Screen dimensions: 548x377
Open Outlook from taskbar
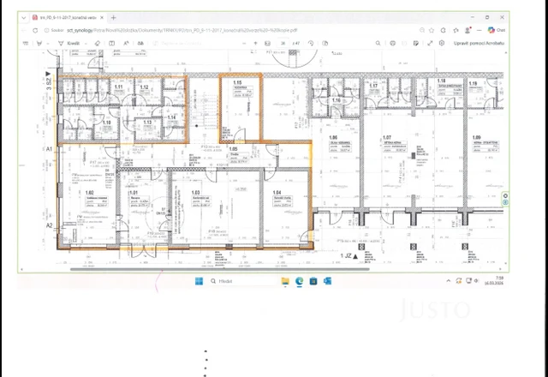tap(327, 281)
